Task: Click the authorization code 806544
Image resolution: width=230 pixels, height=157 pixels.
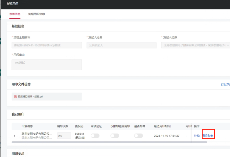Action: coord(80,133)
